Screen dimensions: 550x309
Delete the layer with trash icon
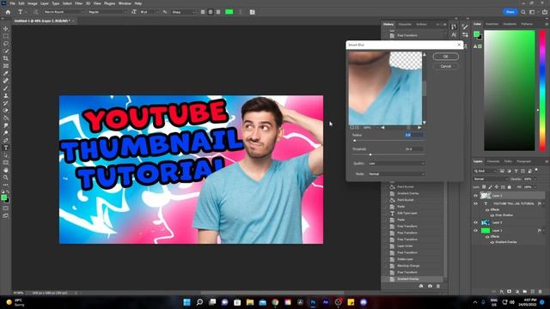click(541, 292)
